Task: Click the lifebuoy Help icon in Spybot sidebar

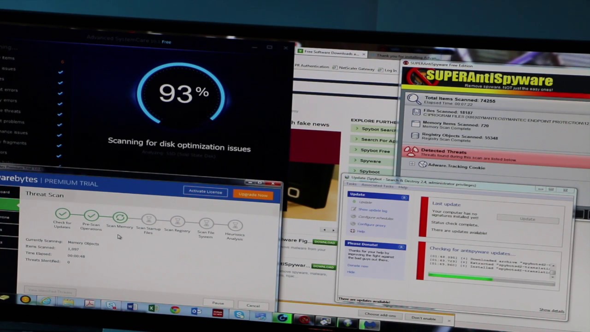Action: (353, 231)
